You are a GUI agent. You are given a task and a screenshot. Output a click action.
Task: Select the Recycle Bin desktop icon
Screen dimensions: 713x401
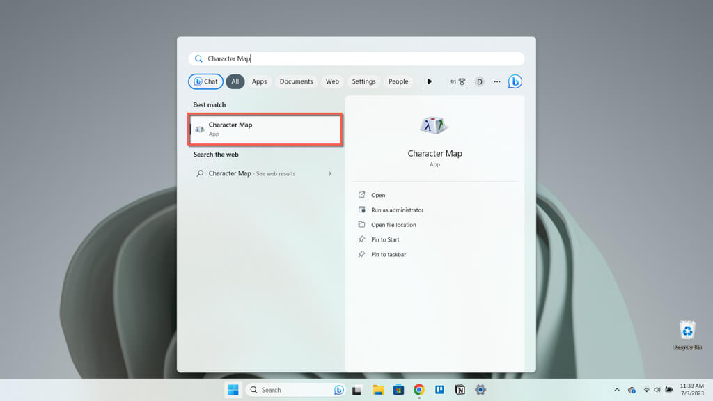coord(687,335)
